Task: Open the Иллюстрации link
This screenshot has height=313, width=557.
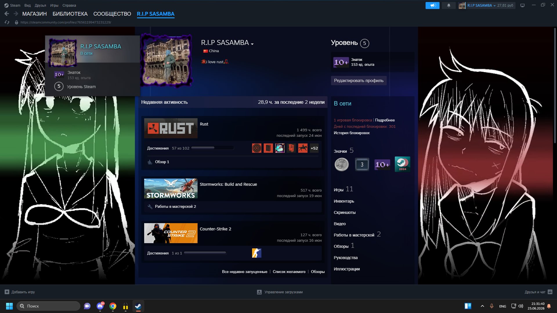Action: (x=347, y=269)
